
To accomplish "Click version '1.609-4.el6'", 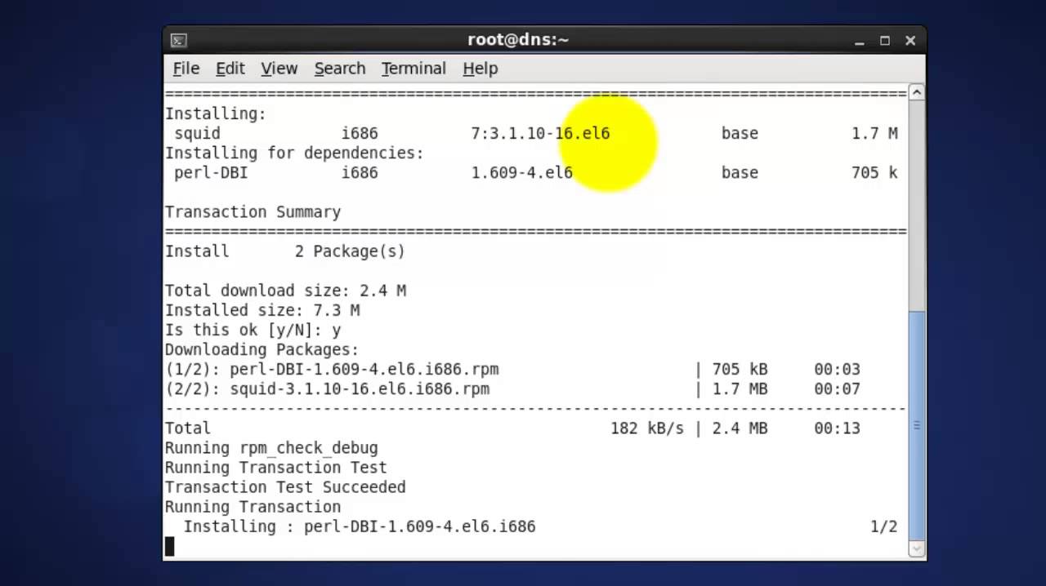I will (522, 172).
